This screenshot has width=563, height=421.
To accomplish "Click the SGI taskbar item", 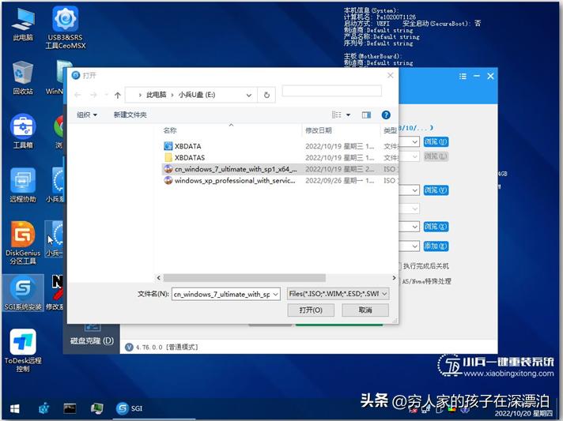I will point(129,408).
